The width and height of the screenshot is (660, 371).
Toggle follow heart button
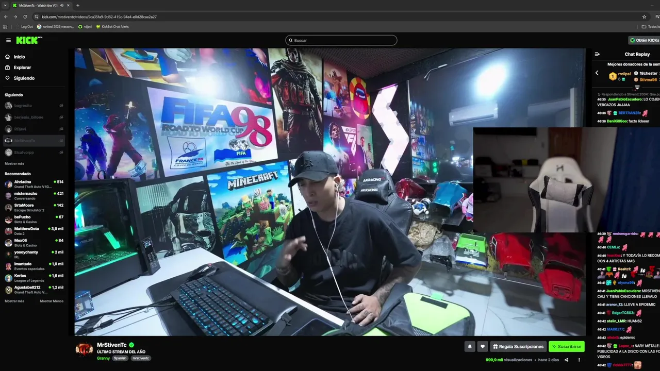(483, 347)
